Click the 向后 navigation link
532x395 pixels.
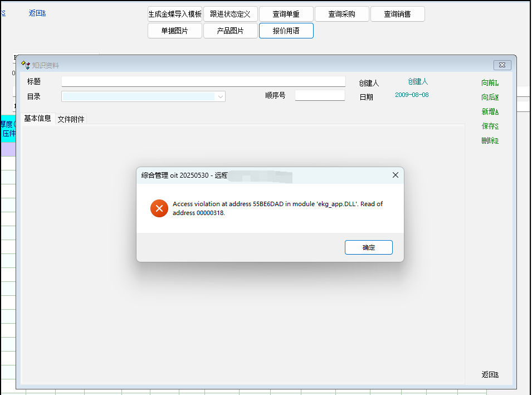click(490, 97)
